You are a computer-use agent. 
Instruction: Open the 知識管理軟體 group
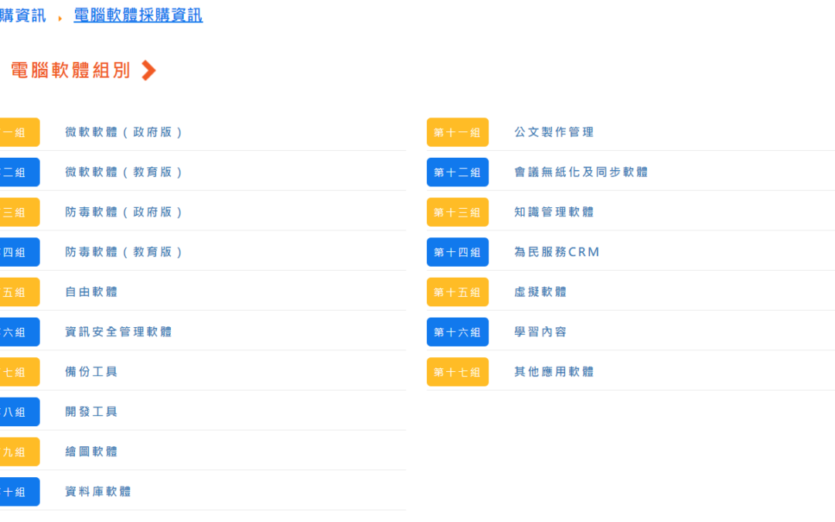tap(554, 212)
